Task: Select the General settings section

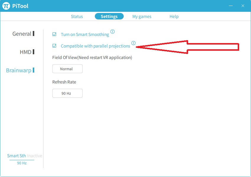Action: 23,34
